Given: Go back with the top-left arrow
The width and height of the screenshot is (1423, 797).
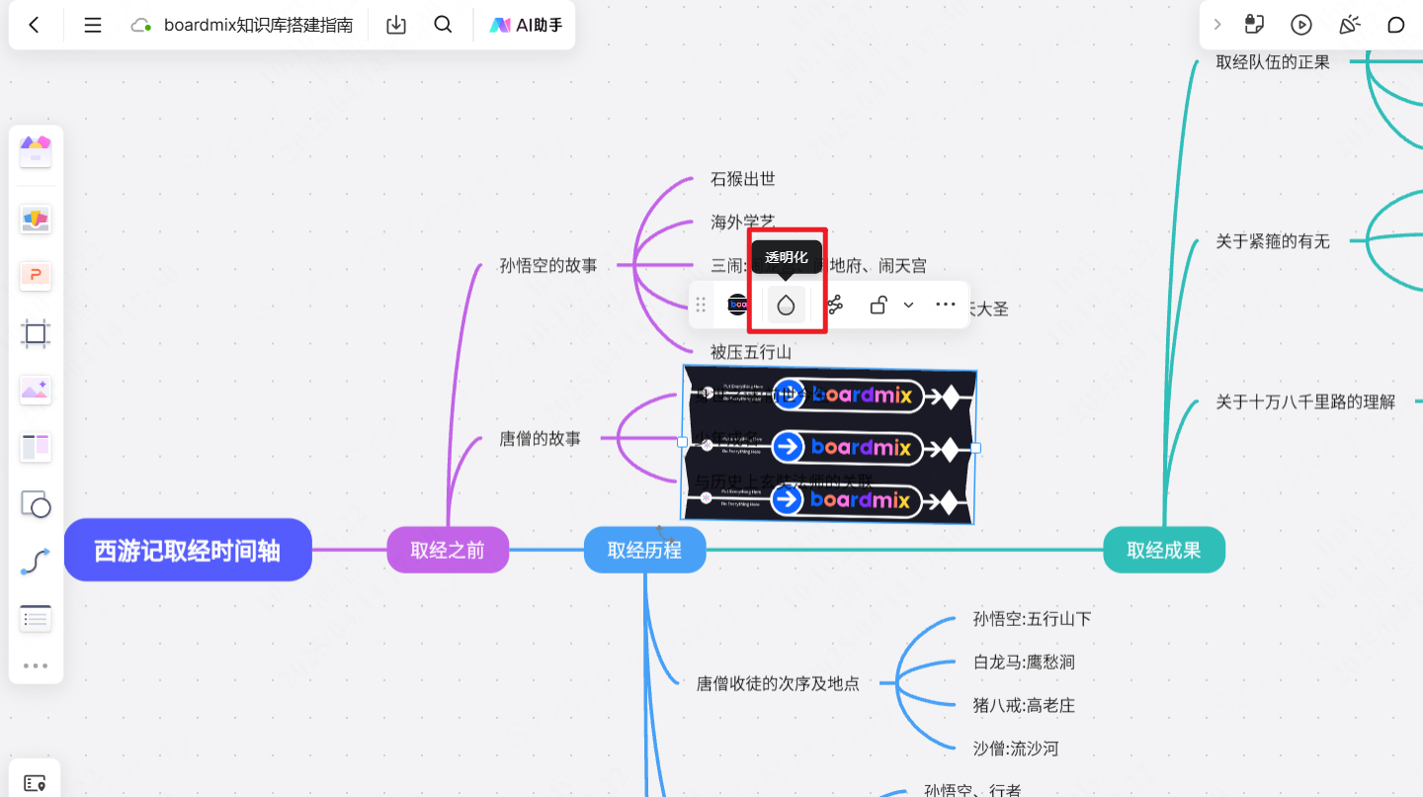Looking at the screenshot, I should point(35,25).
